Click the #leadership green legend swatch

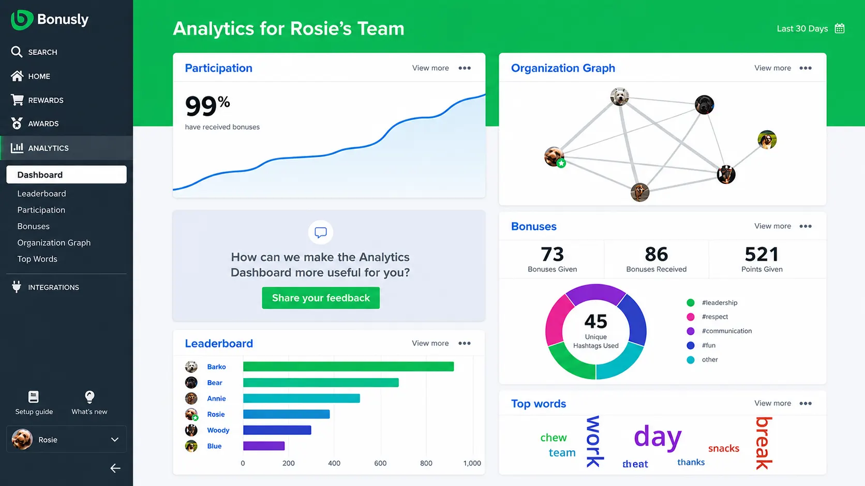(690, 303)
